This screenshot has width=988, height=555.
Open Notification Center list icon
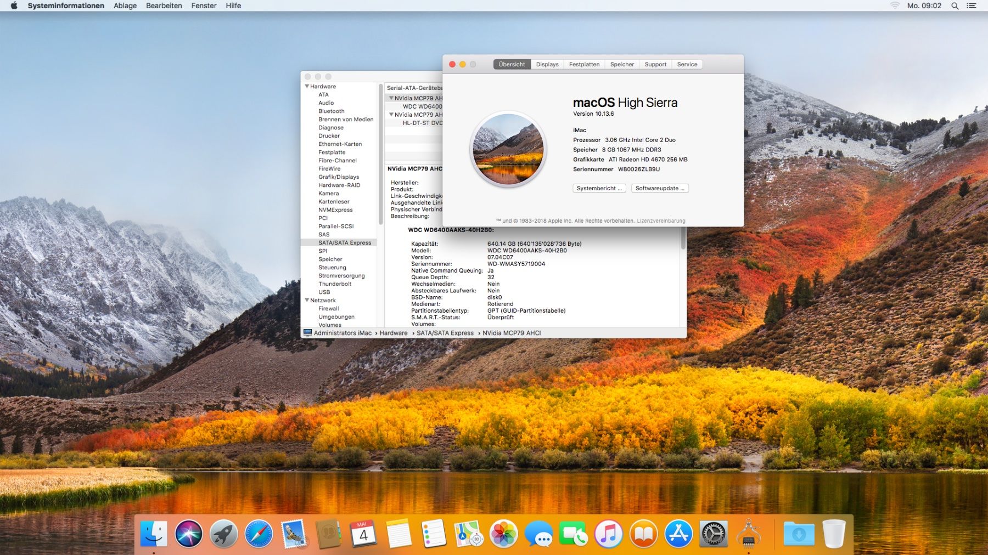[x=972, y=5]
